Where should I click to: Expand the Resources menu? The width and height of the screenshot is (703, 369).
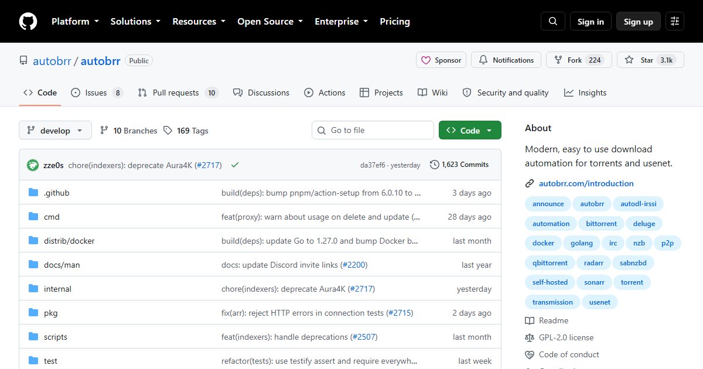[x=199, y=22]
